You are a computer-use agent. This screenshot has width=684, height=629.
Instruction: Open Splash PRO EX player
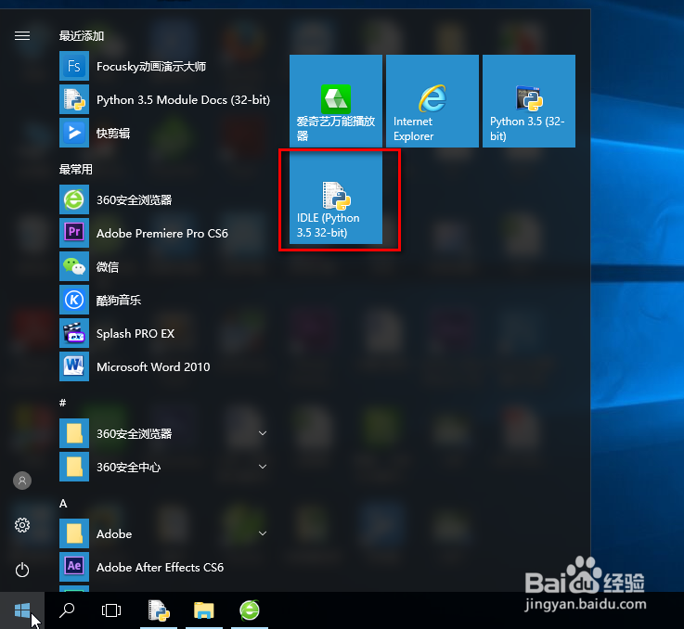pos(165,333)
